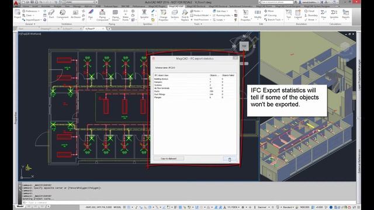
Task: Expand the General panel
Action: (x=30, y=24)
